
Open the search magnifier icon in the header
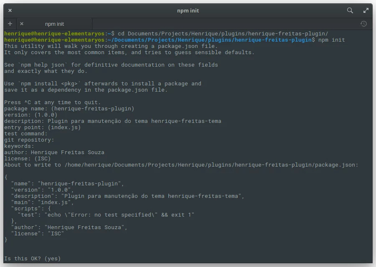tap(351, 10)
